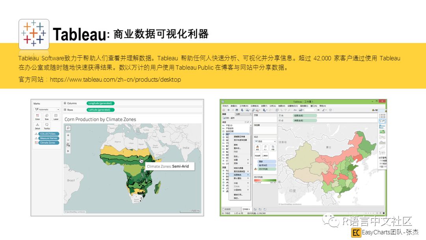
Task: Click the 标签 marks button in Chinese Tableau
Action: coord(273,148)
